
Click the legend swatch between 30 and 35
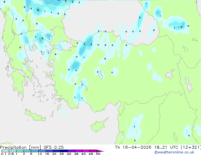tap(71, 151)
